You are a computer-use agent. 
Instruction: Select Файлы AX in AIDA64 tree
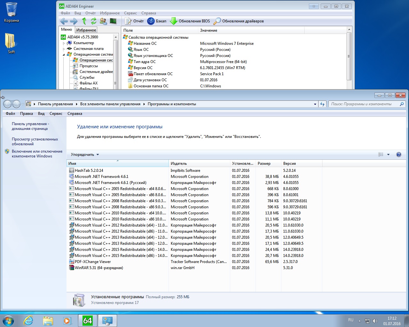[x=88, y=83]
